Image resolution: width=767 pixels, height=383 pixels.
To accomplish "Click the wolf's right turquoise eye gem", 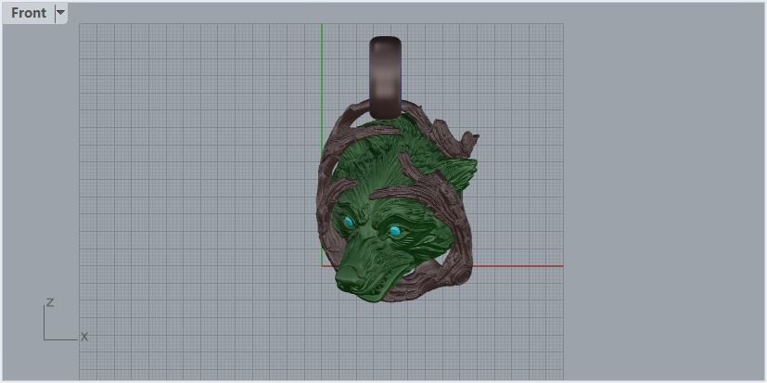I will click(x=395, y=231).
